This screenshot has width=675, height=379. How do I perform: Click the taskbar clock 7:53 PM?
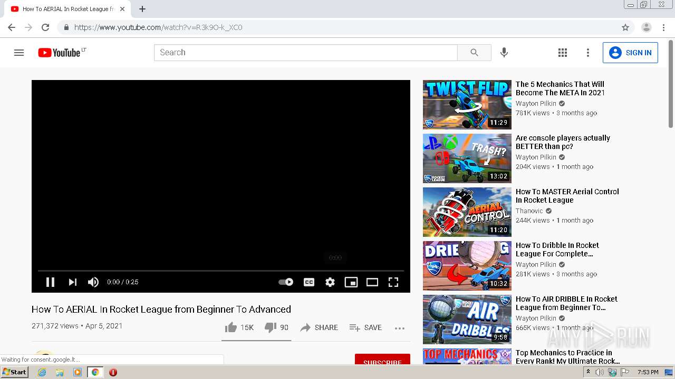(648, 372)
